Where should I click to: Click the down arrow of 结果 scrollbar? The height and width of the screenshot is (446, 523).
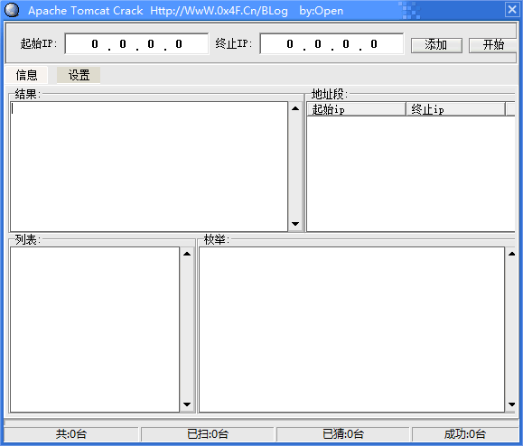(295, 224)
